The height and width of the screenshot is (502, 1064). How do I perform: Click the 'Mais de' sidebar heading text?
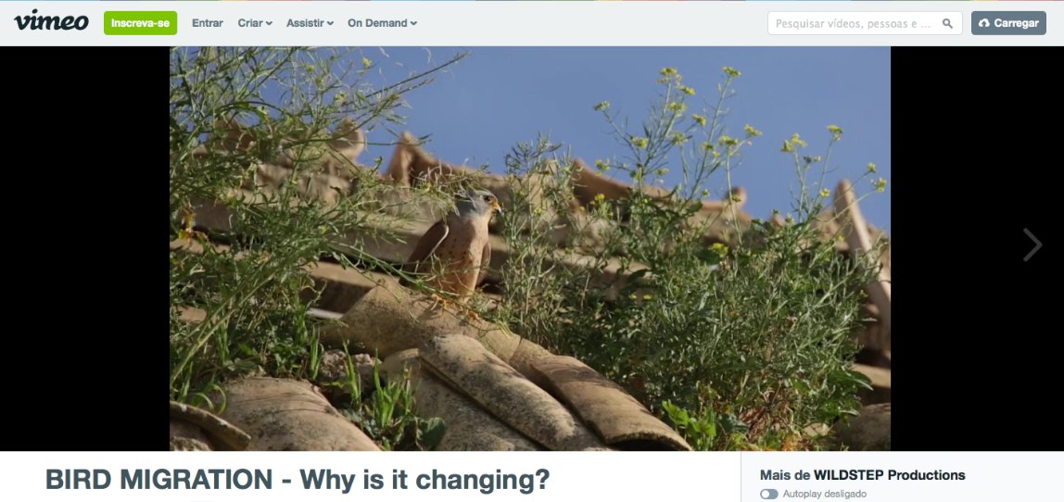pos(785,475)
